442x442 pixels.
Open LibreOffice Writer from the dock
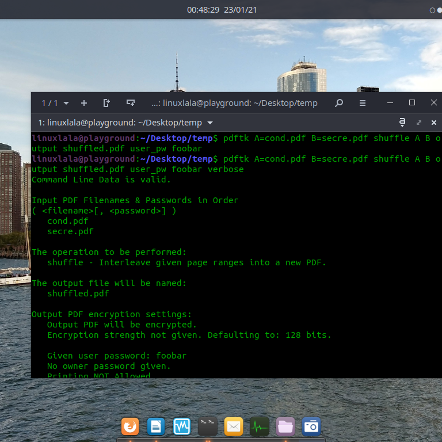click(x=156, y=426)
